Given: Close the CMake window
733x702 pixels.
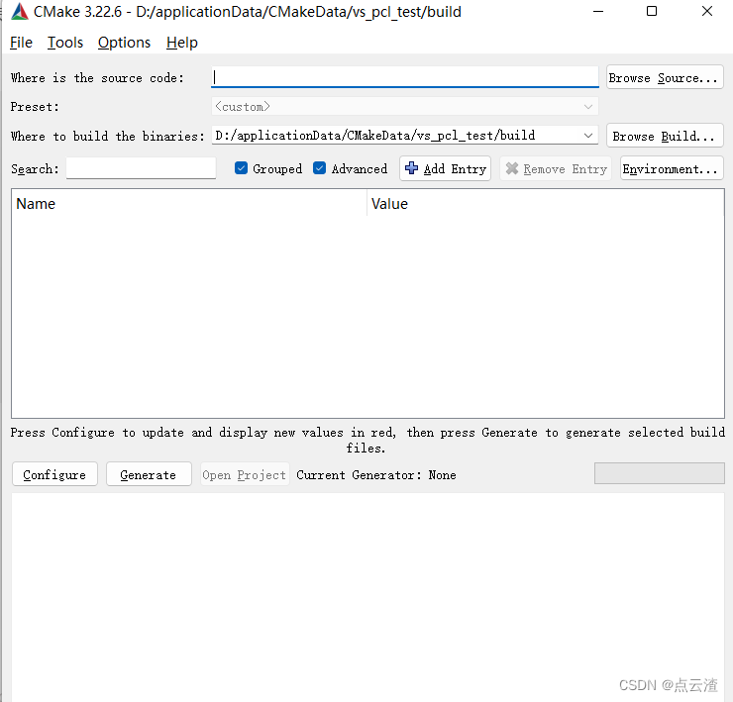Looking at the screenshot, I should 707,11.
